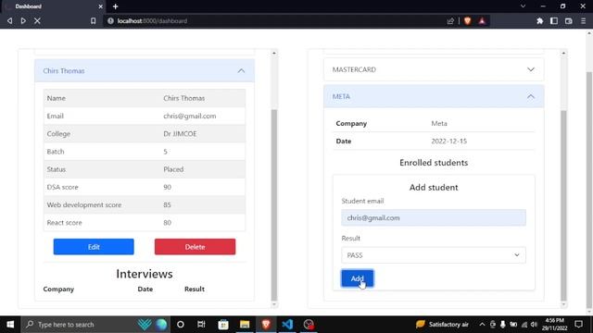This screenshot has width=593, height=333.
Task: Click the blue Edit button
Action: click(94, 247)
